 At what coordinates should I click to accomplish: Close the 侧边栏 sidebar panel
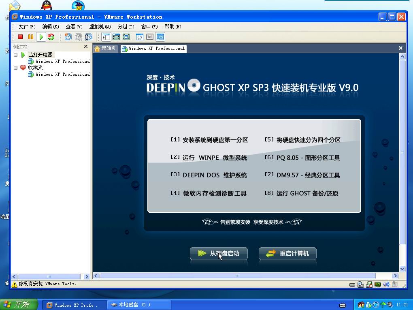click(x=85, y=46)
